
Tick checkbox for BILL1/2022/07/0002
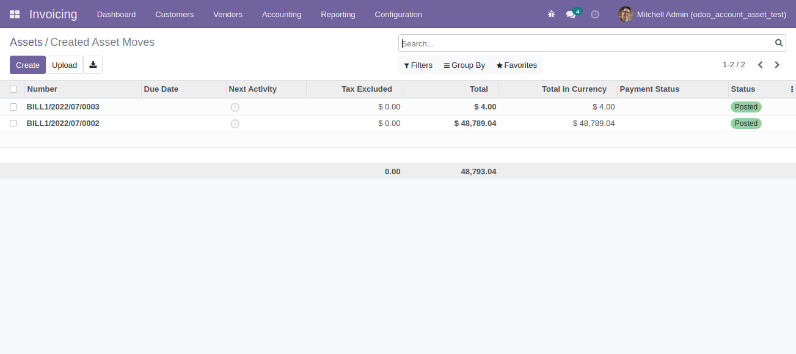[13, 124]
